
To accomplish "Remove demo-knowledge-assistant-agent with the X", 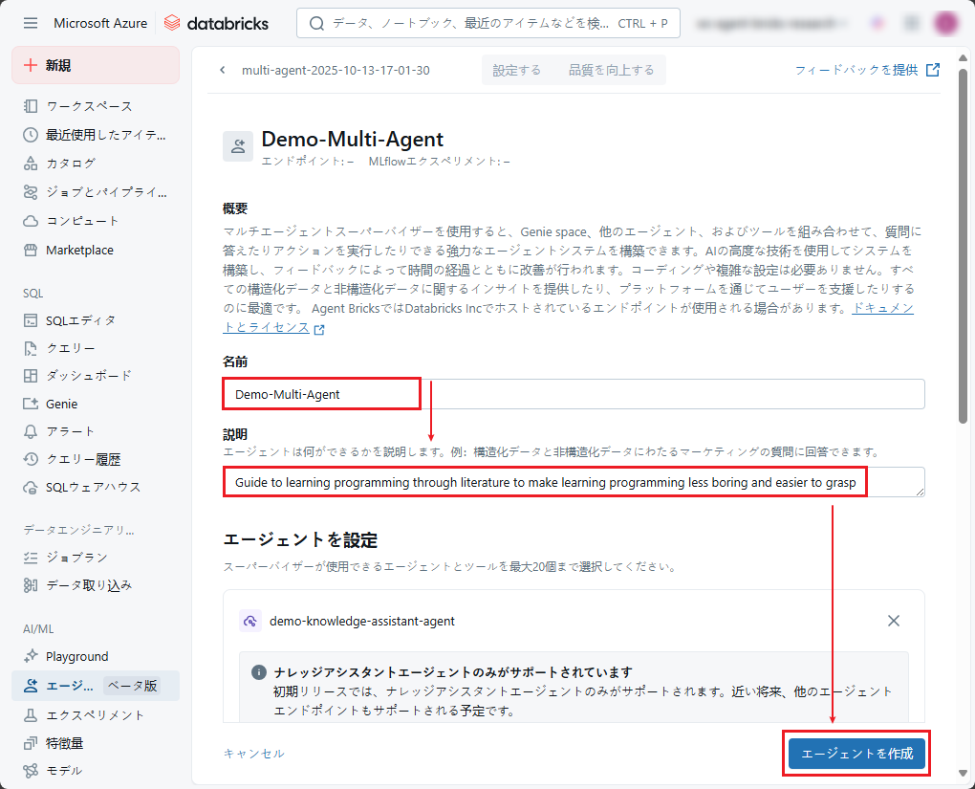I will point(893,621).
